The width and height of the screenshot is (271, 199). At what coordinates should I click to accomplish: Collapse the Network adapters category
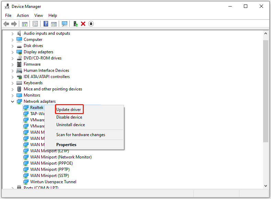13,101
